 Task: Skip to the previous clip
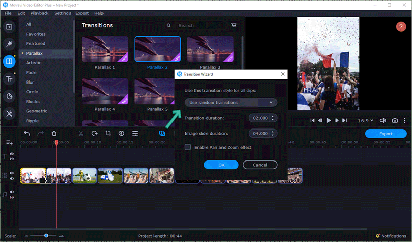312,120
